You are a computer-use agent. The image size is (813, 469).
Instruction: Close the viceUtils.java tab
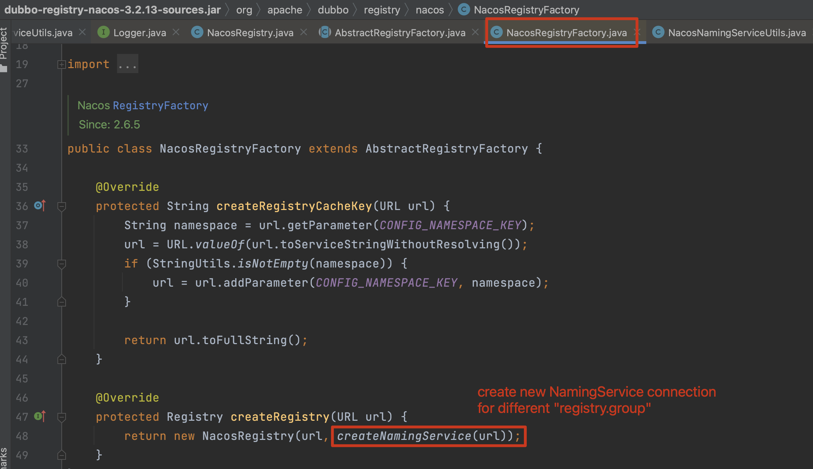click(82, 32)
